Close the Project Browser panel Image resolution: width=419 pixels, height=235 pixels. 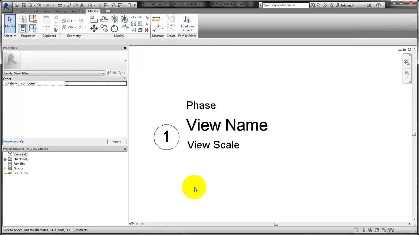(125, 149)
